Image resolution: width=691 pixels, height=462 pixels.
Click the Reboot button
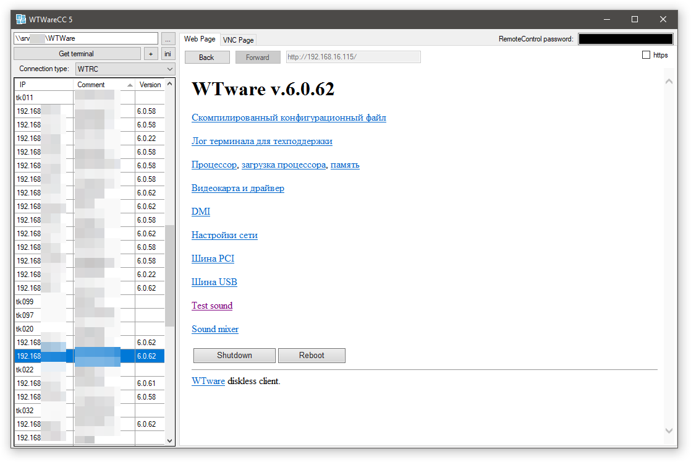point(312,356)
